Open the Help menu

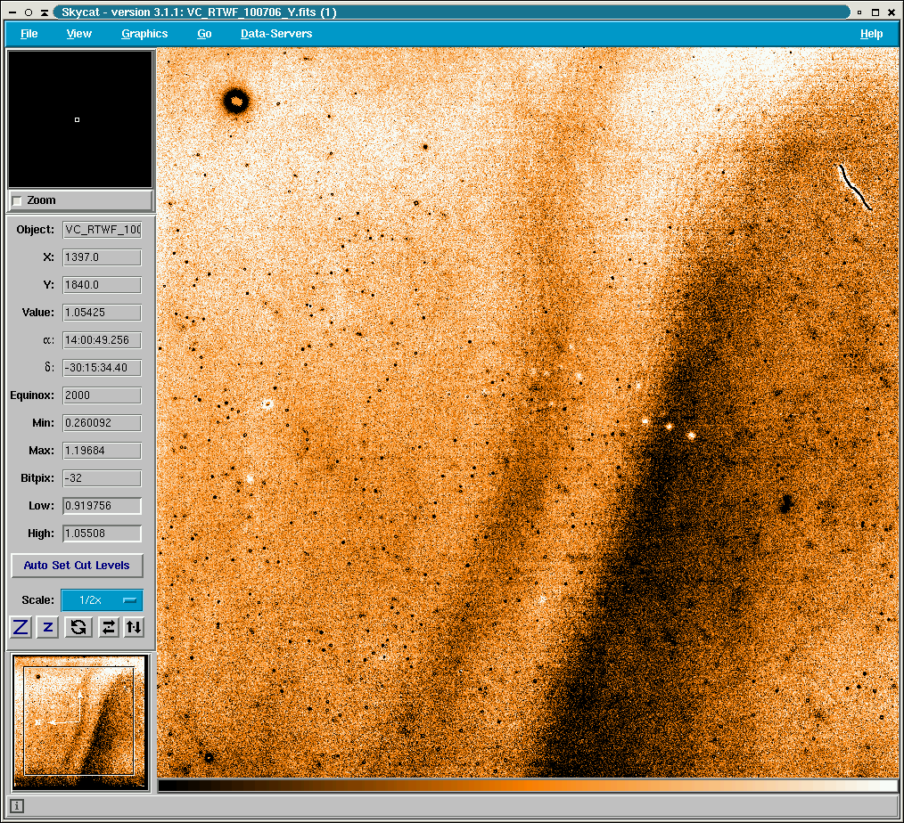click(x=871, y=34)
